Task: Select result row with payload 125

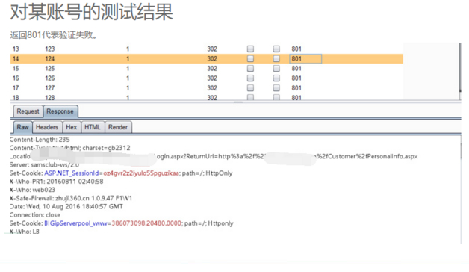Action: click(x=207, y=69)
